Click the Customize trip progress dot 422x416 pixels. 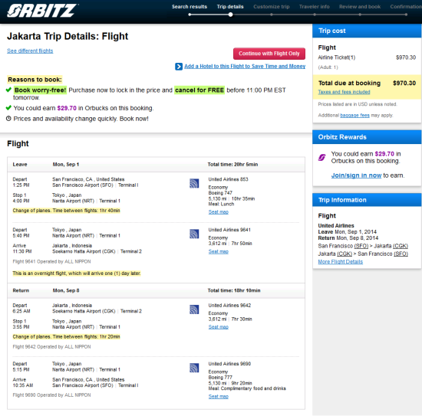pyautogui.click(x=272, y=15)
